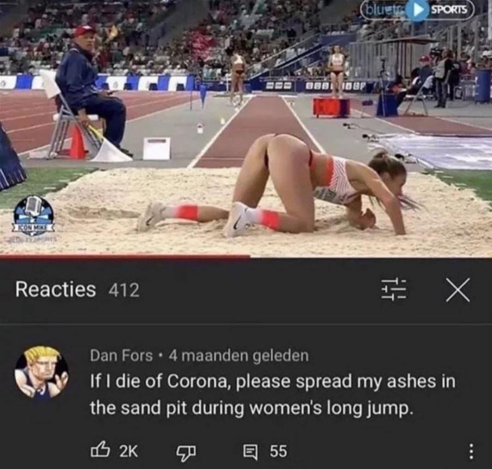Tap the 55 replies count
Viewport: 492px width, 469px height.
click(x=278, y=451)
